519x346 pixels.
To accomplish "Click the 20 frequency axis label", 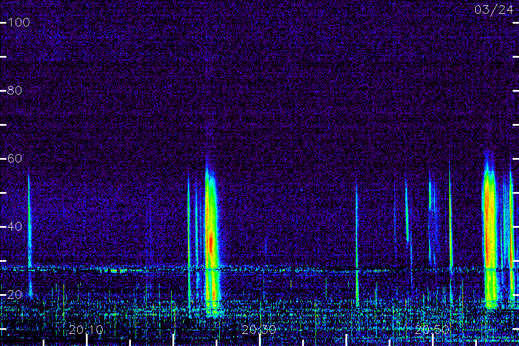I will tap(14, 294).
